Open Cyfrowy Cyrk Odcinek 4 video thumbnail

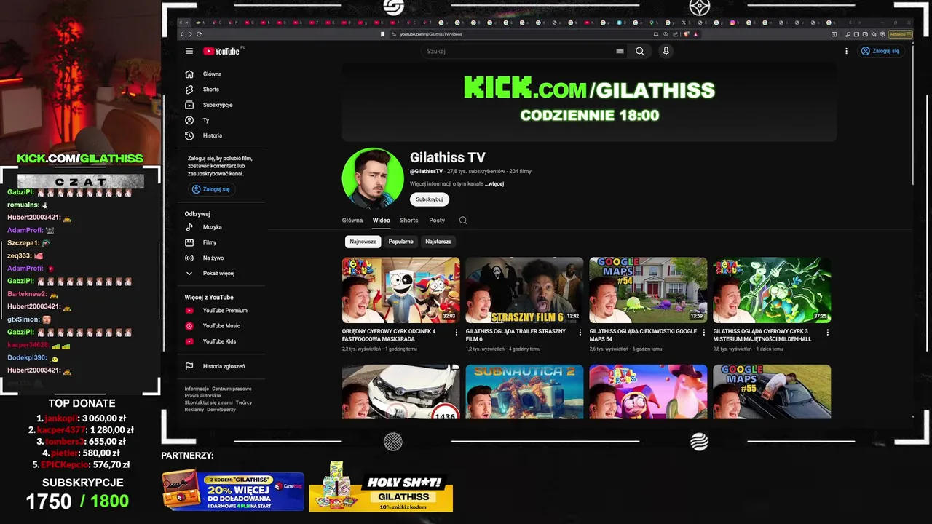click(x=401, y=290)
